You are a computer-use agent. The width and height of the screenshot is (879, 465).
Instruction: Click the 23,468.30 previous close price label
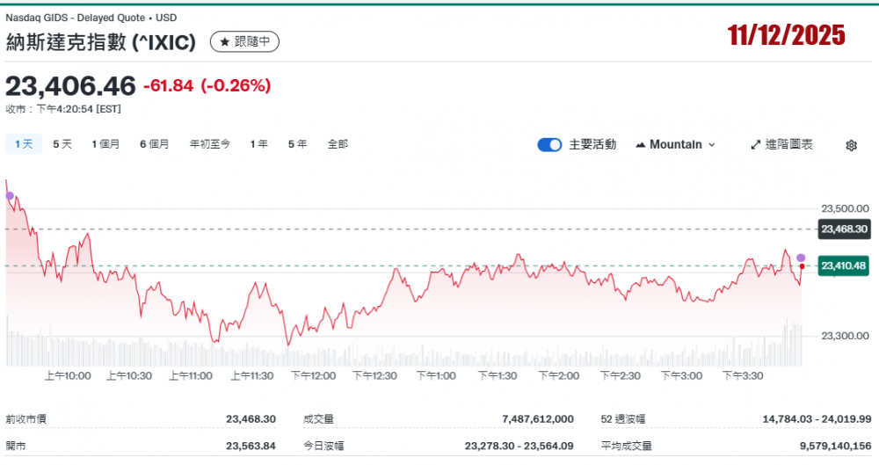844,229
